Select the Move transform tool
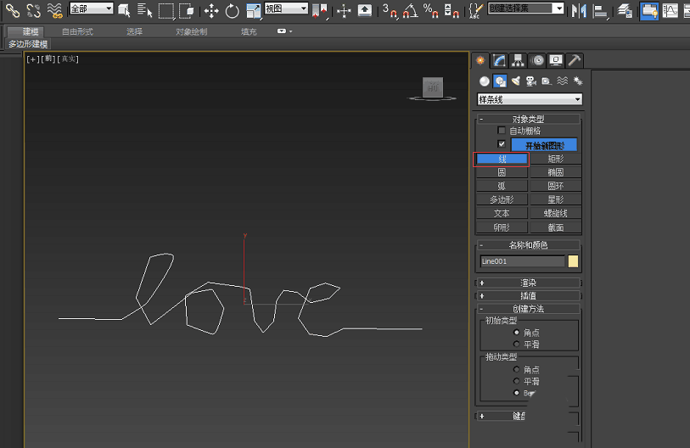The image size is (690, 448). click(x=211, y=11)
